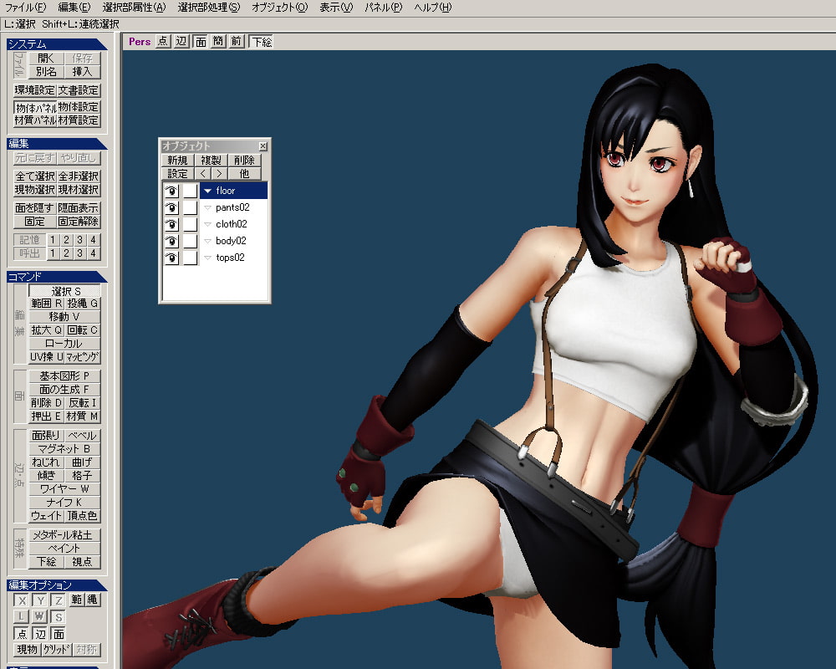The width and height of the screenshot is (836, 669).
Task: Click 全て選択 to select everything
Action: [x=34, y=176]
